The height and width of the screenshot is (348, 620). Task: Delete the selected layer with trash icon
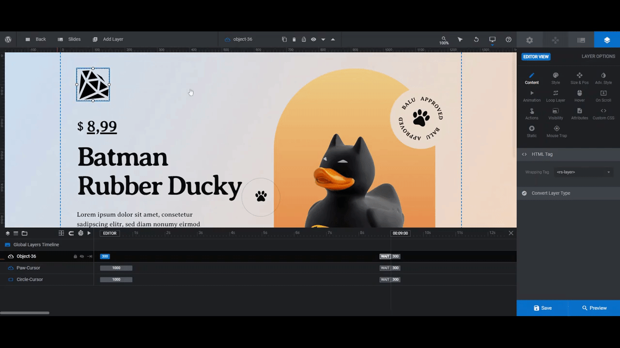[294, 39]
